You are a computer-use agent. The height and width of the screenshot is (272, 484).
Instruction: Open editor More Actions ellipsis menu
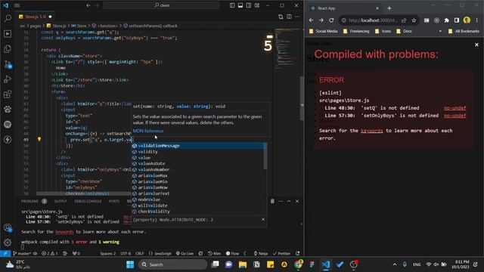[x=297, y=17]
